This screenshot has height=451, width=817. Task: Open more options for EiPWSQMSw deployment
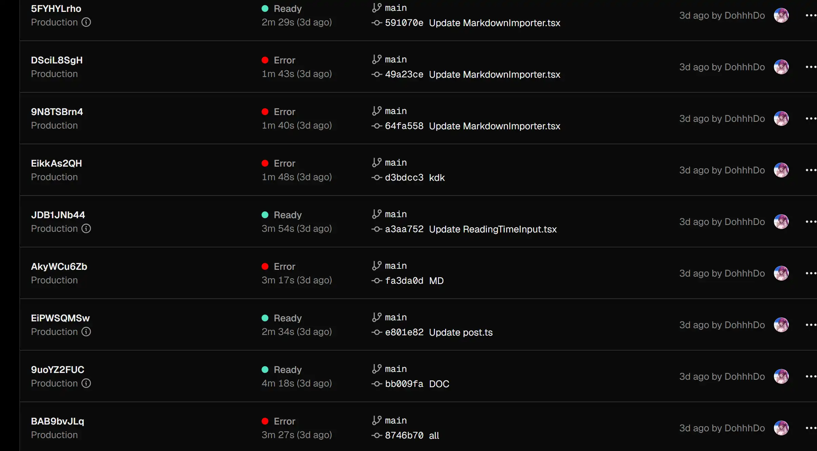[x=811, y=325]
